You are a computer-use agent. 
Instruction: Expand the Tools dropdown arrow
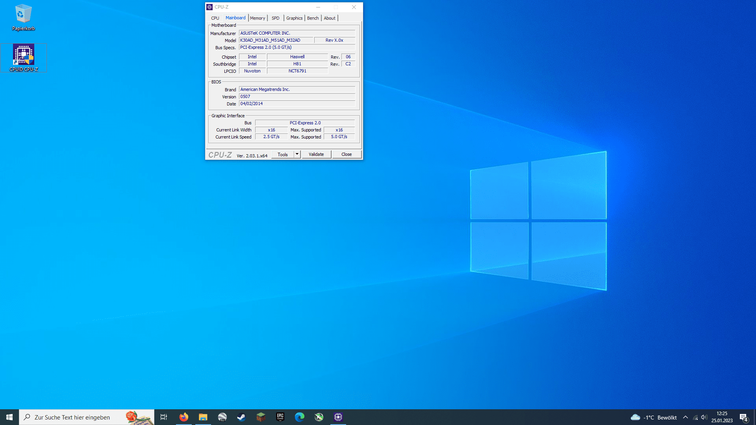(297, 154)
